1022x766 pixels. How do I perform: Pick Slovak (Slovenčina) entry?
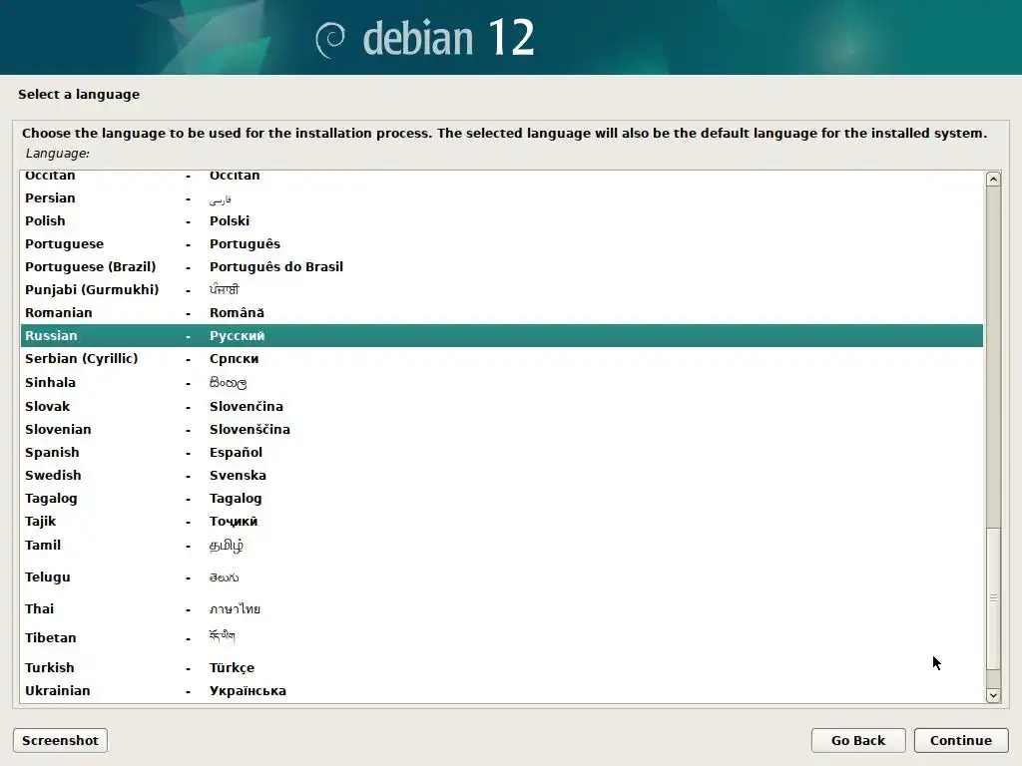[x=501, y=407]
